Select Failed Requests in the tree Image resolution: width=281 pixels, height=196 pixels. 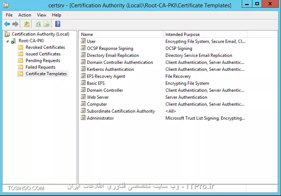(40, 67)
